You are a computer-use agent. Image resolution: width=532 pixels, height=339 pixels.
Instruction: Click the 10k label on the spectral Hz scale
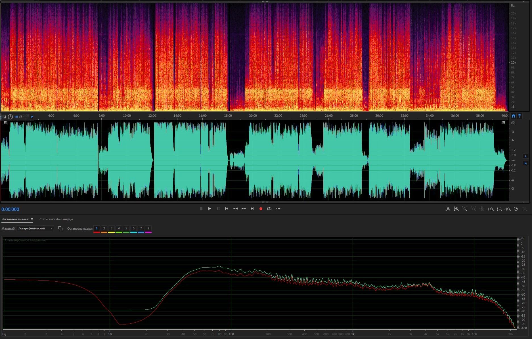[x=514, y=62]
